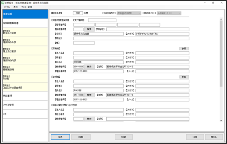Screen dimensions: 227x144
Task: Click 検索 in the 問い合わせ先 section
Action: point(89,119)
